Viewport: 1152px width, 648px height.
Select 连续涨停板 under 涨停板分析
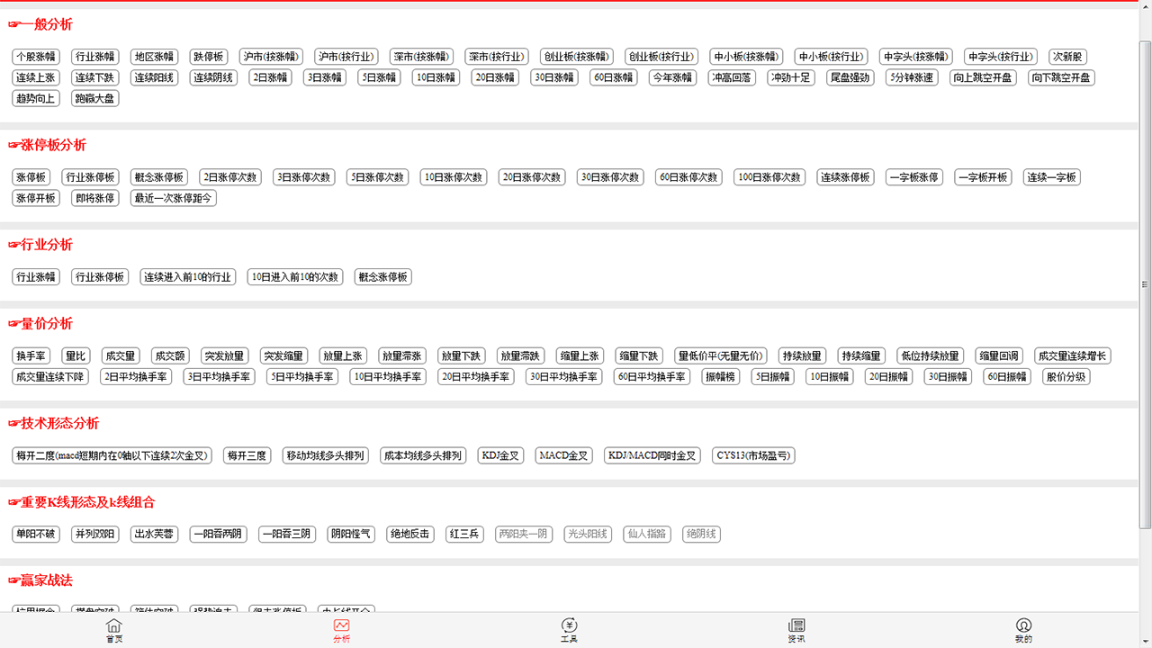pyautogui.click(x=846, y=177)
